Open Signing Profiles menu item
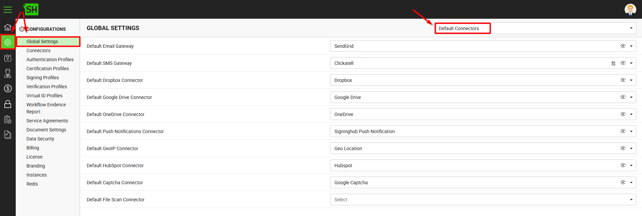Viewport: 642px width, 216px height. [43, 78]
